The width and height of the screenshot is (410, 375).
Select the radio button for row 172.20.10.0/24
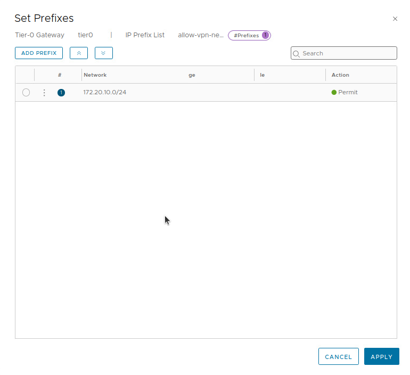coord(26,93)
